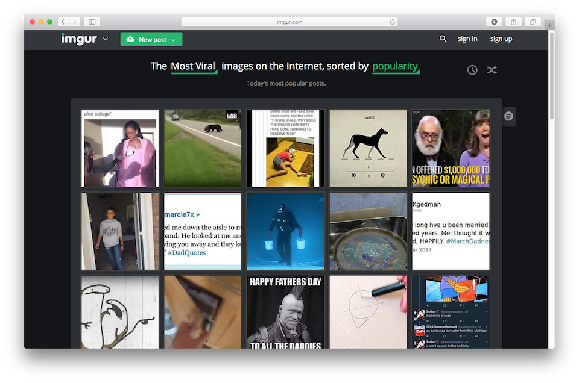Open the Sasha tweets cartoon post
The image size is (579, 383).
tap(451, 312)
